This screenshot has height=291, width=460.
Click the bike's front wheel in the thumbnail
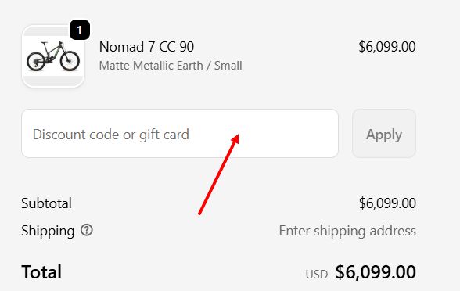coord(70,61)
